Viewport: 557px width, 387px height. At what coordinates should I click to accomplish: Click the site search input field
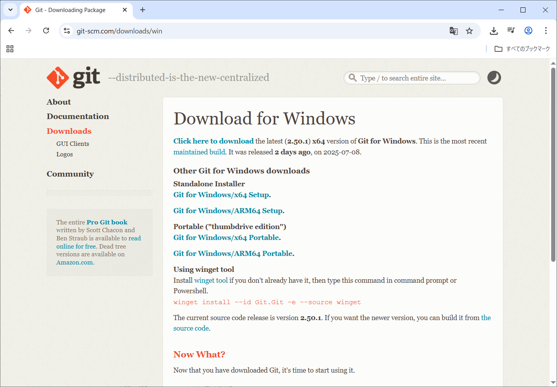point(412,78)
